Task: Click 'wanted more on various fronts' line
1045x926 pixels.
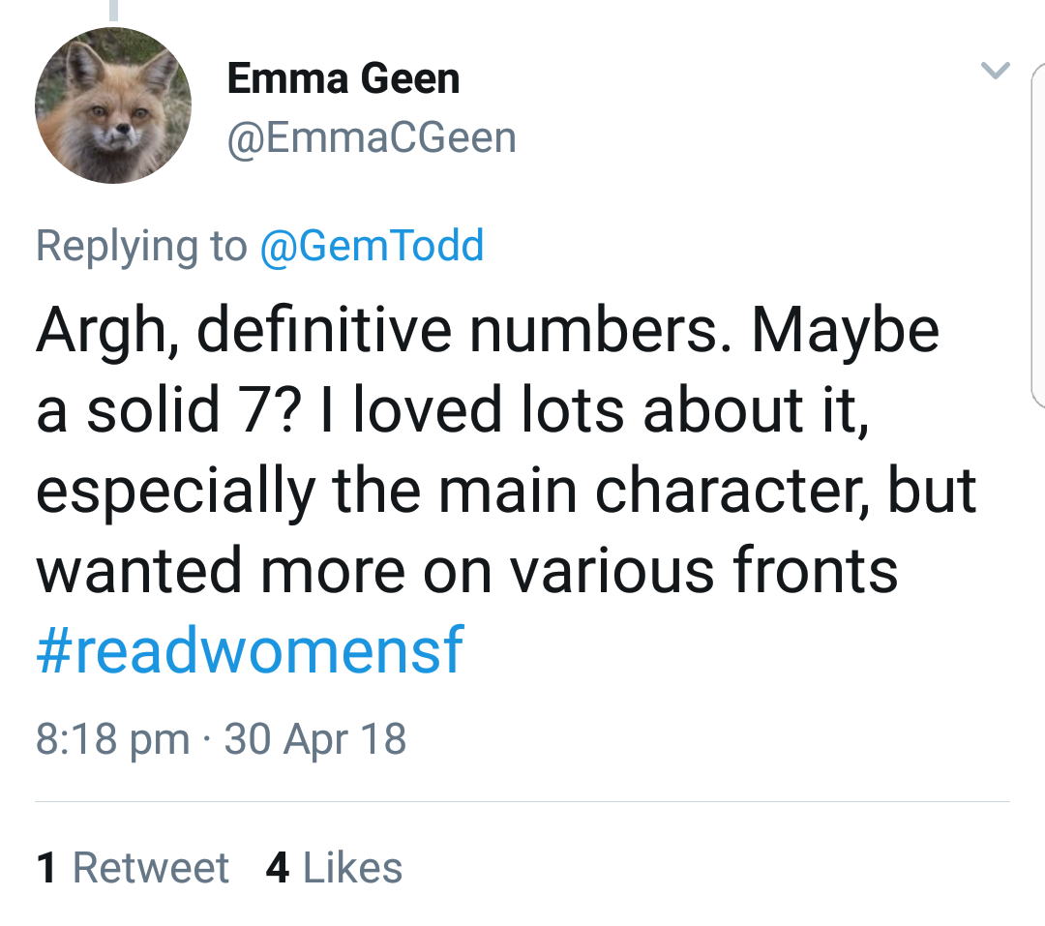Action: (466, 571)
